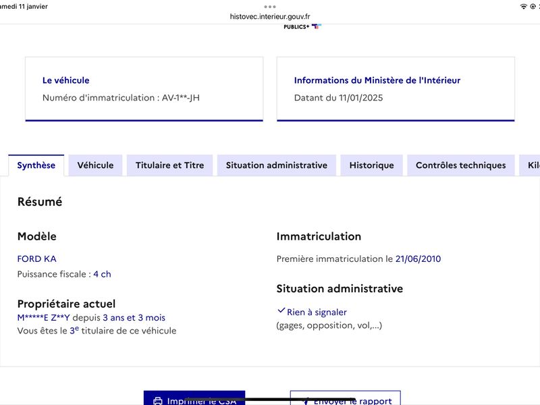
Task: Click Informations du Ministère de l'Intérieur heading
Action: pyautogui.click(x=377, y=80)
